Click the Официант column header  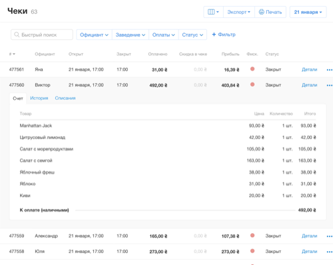tap(45, 54)
